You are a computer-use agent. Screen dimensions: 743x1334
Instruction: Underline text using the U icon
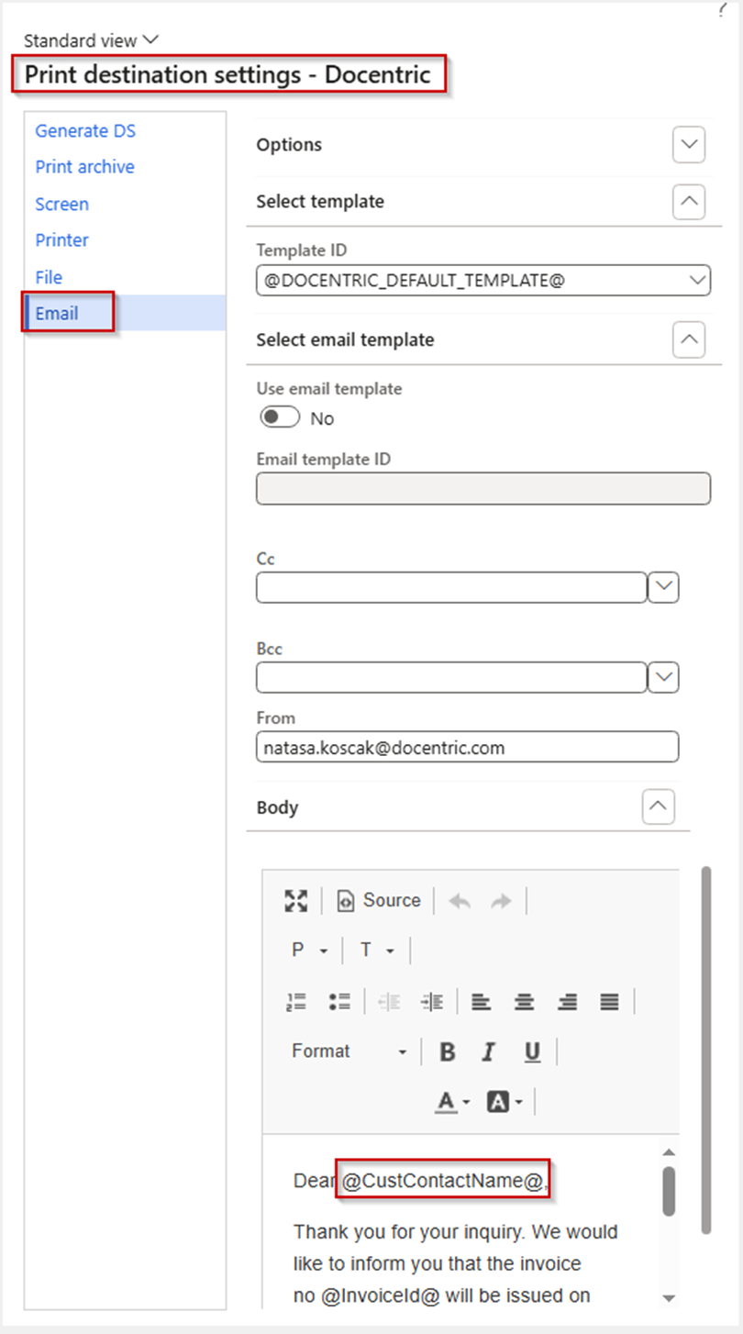tap(533, 1052)
